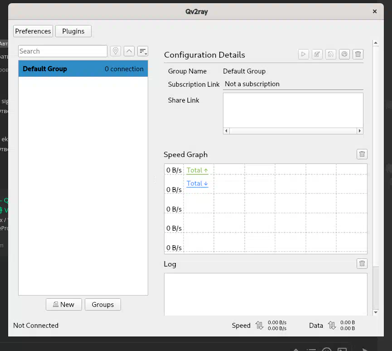Delete the configuration via the top trash icon
This screenshot has width=392, height=351.
tap(358, 54)
